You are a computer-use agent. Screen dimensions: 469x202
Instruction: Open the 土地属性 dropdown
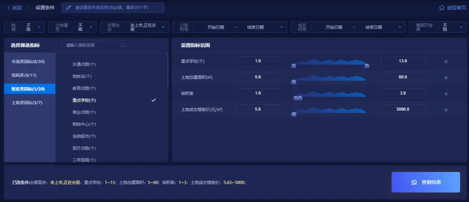coord(73,27)
